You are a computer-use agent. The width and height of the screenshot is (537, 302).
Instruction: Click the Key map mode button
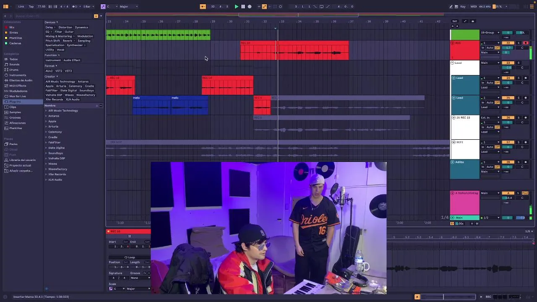pos(463,6)
